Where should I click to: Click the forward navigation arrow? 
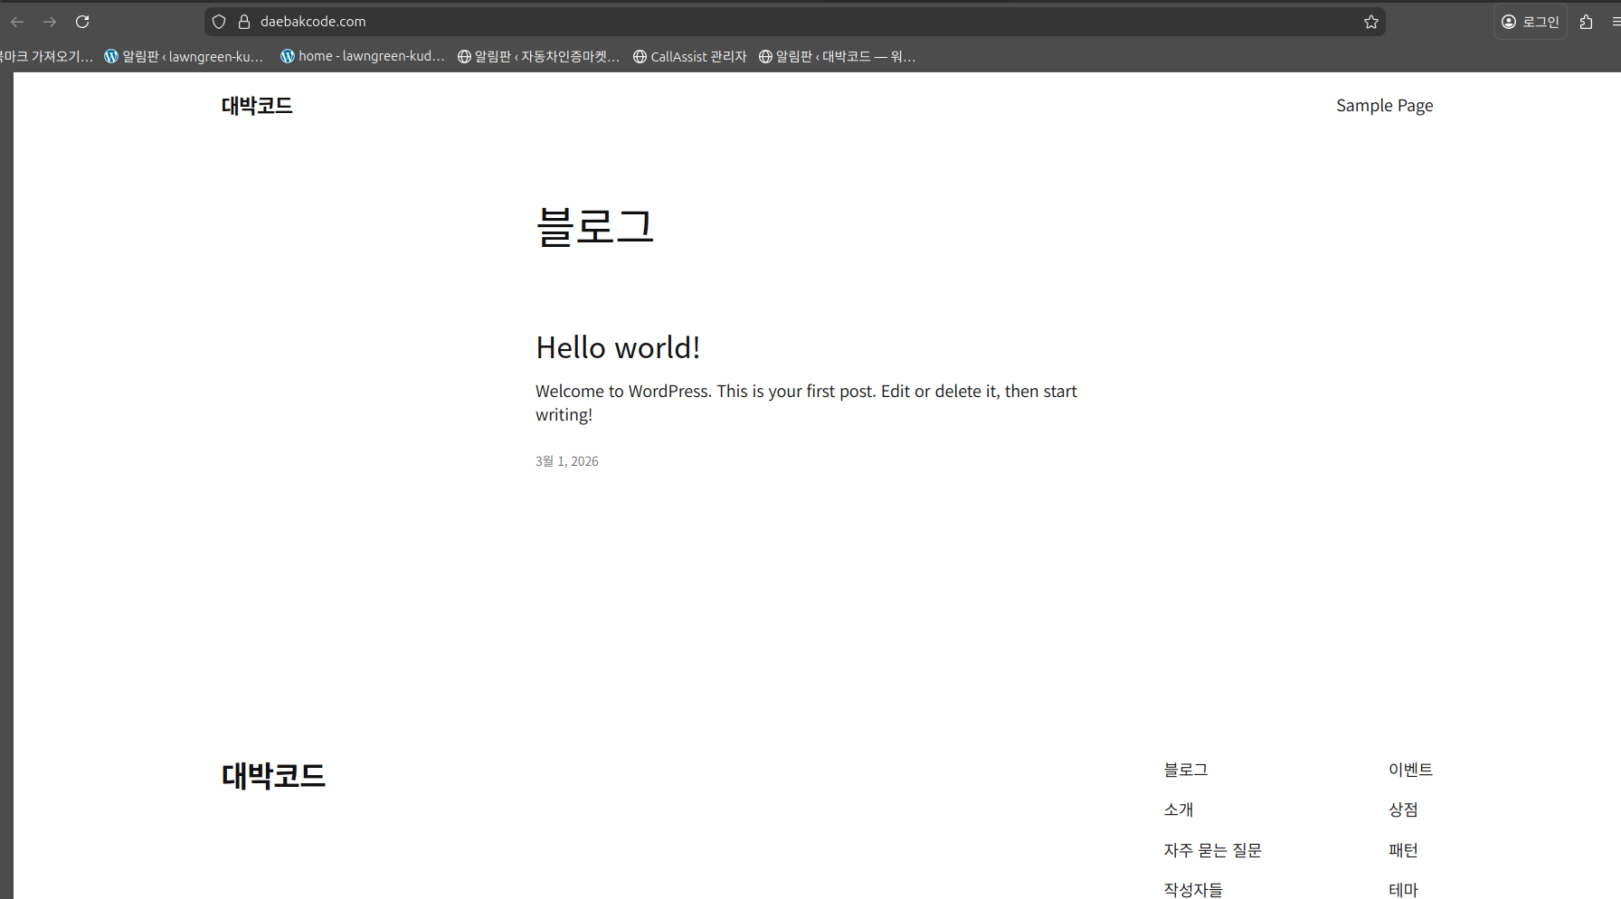point(50,22)
